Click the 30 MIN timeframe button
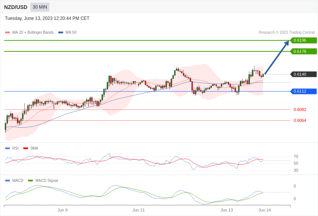Image resolution: width=318 pixels, height=216 pixels. pyautogui.click(x=40, y=7)
